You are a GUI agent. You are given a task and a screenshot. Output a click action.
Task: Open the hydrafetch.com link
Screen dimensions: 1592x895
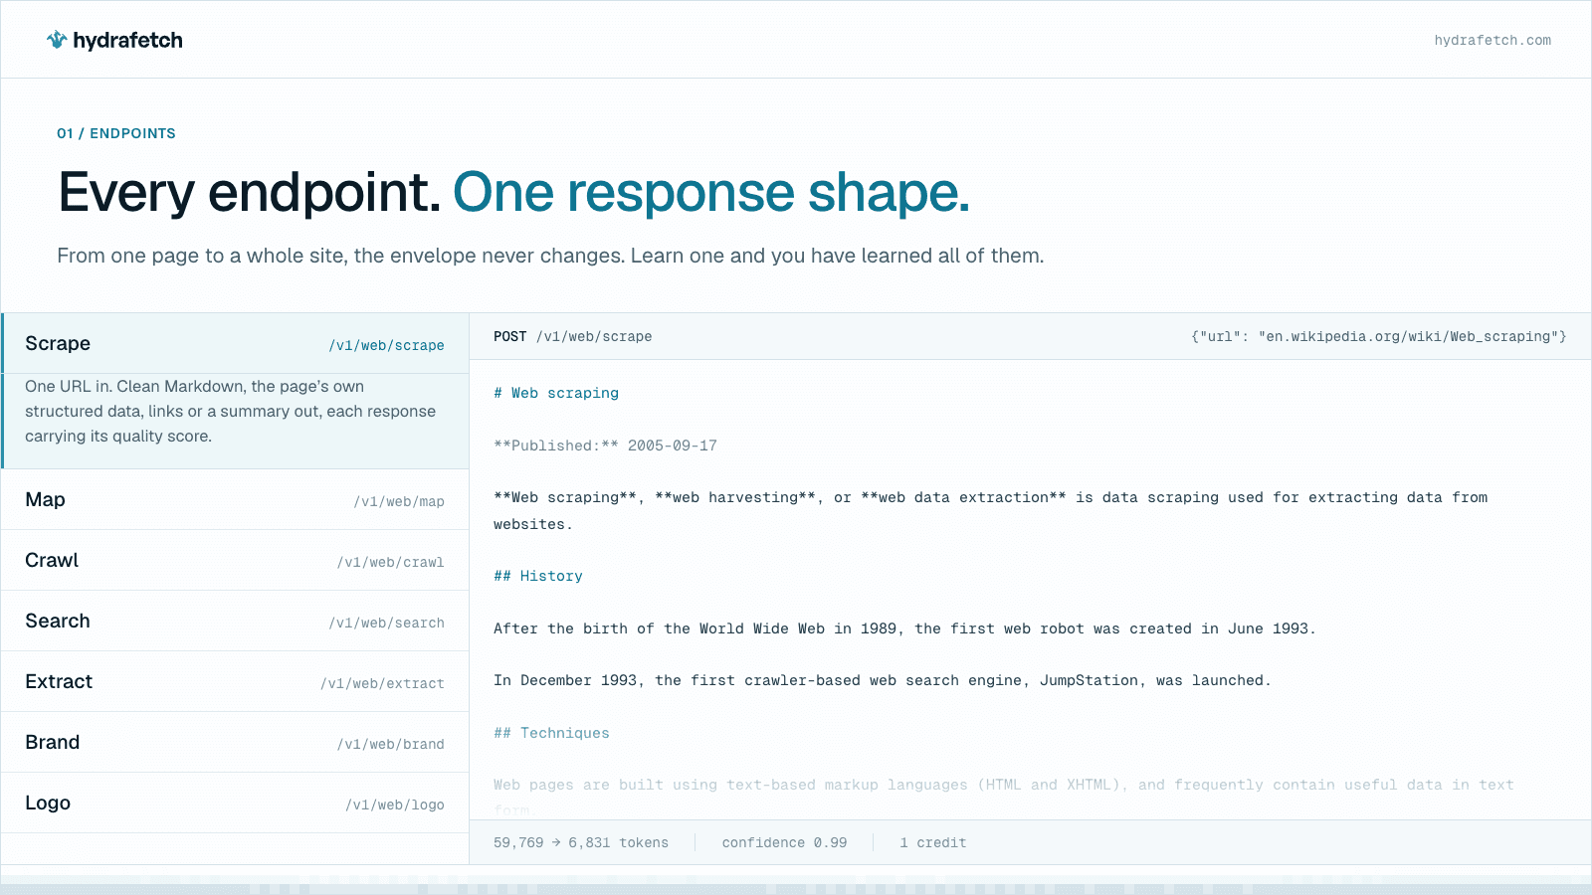point(1492,41)
